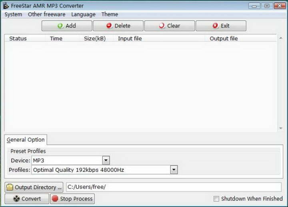Minimize the FreeStar AMR MP3 Converter window
Image resolution: width=288 pixels, height=207 pixels.
tap(254, 6)
